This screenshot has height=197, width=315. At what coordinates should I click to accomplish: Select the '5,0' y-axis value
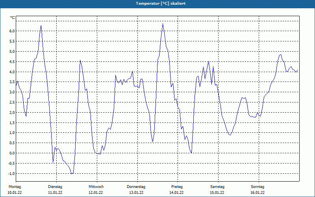pyautogui.click(x=12, y=52)
